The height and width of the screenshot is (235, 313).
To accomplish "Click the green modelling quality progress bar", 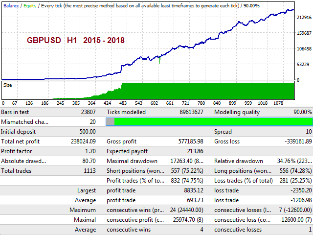I will [209, 122].
